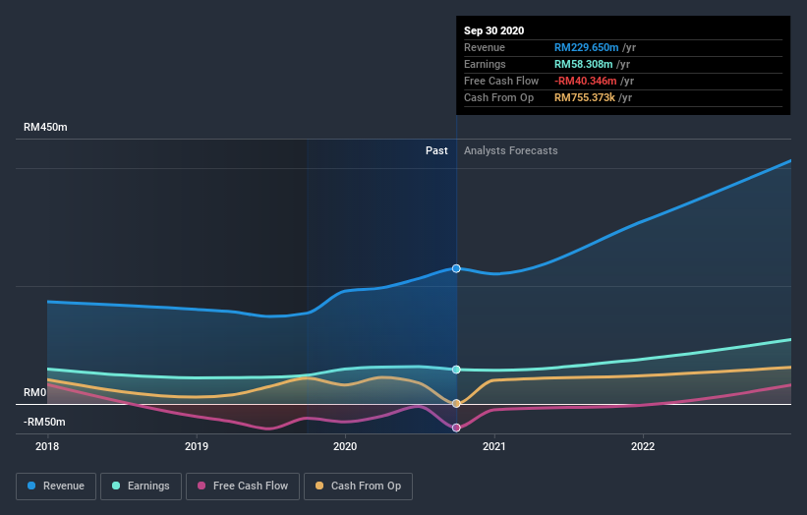The width and height of the screenshot is (807, 515).
Task: Select the 2022 x-axis label
Action: (x=643, y=446)
